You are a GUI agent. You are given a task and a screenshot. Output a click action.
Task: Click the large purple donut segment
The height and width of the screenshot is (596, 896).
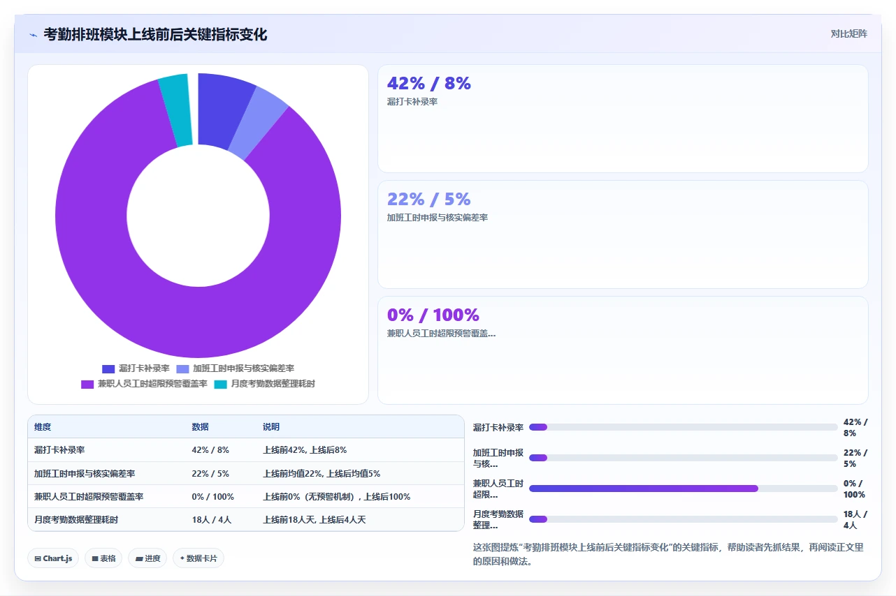[x=198, y=322]
